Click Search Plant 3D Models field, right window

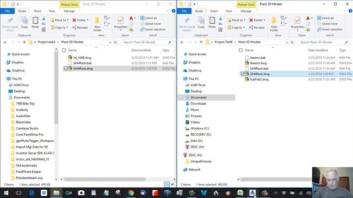tap(324, 42)
